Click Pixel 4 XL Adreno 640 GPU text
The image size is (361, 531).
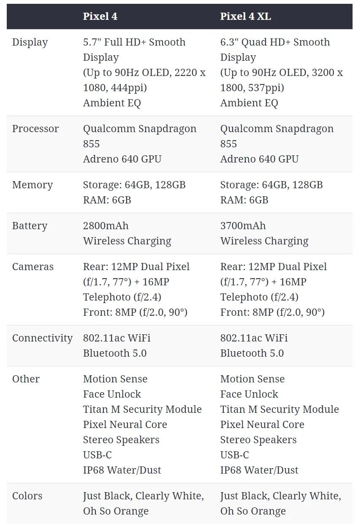click(x=259, y=159)
